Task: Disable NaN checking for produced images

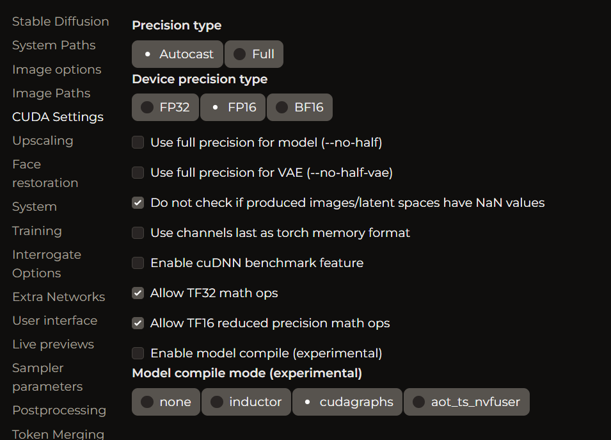Action: 138,202
